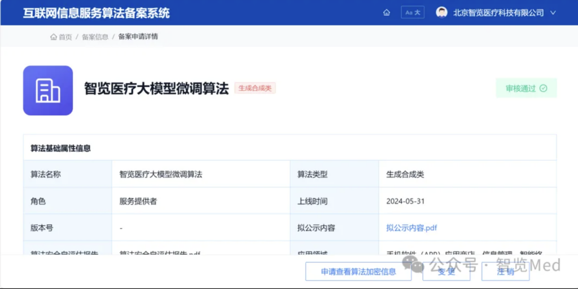Select the 2024-05-31 date value
The height and width of the screenshot is (289, 578).
tap(405, 201)
